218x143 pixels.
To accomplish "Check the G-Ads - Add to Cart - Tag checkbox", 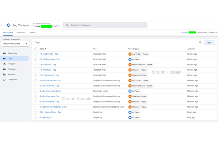I will pyautogui.click(x=36, y=81).
